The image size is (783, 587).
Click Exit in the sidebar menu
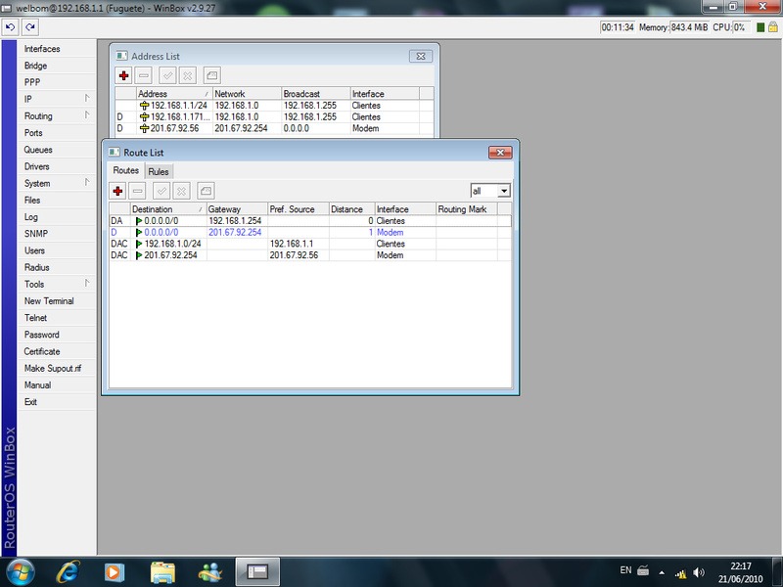[x=57, y=402]
